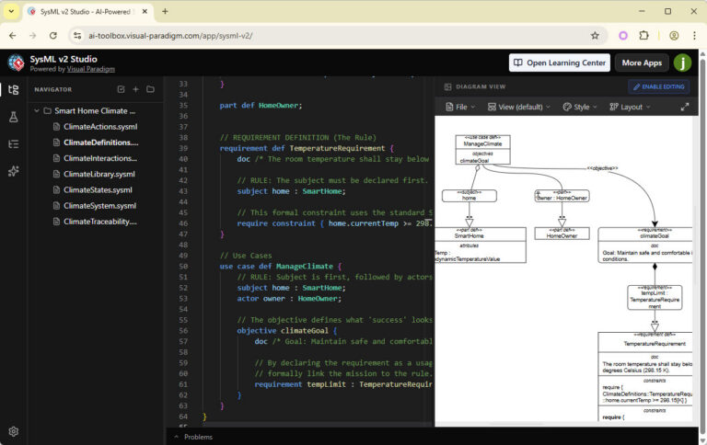Follow the Visual Paradigm link
Image resolution: width=707 pixels, height=445 pixels.
point(90,69)
